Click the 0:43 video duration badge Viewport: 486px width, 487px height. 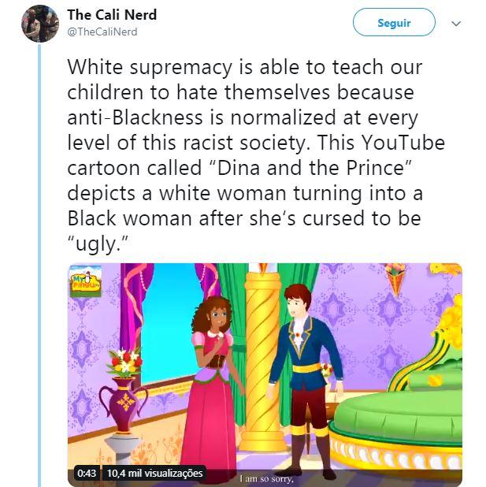pyautogui.click(x=87, y=474)
